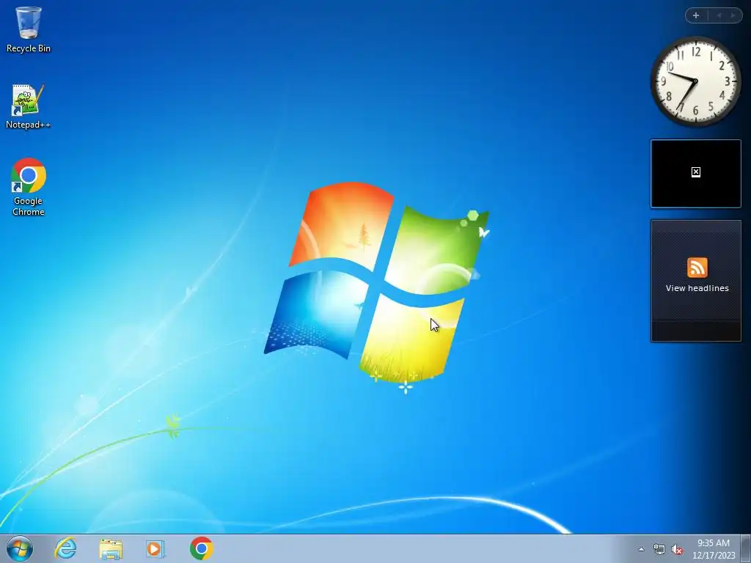The width and height of the screenshot is (751, 563).
Task: Launch Internet Explorer from the taskbar
Action: pyautogui.click(x=65, y=548)
